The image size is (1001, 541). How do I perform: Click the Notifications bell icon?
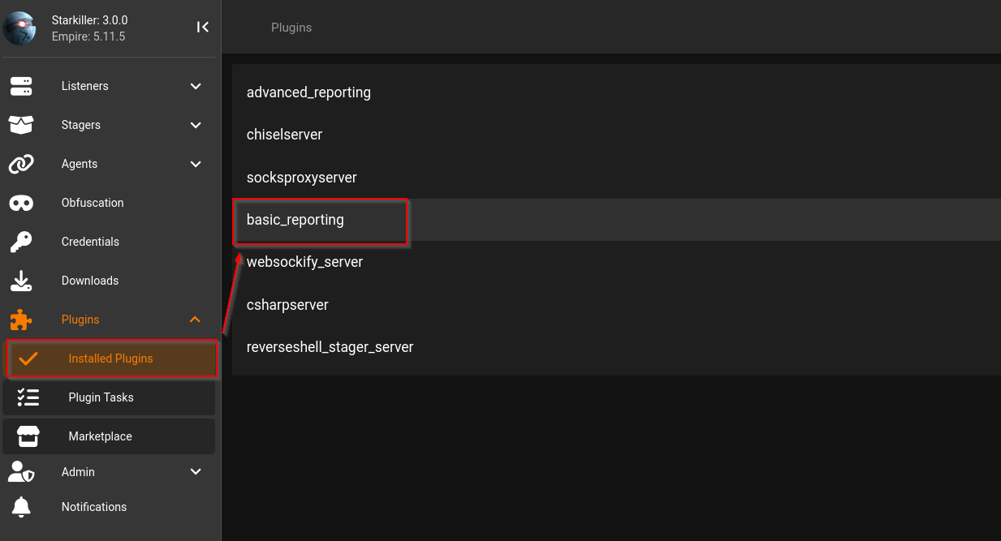click(x=21, y=507)
